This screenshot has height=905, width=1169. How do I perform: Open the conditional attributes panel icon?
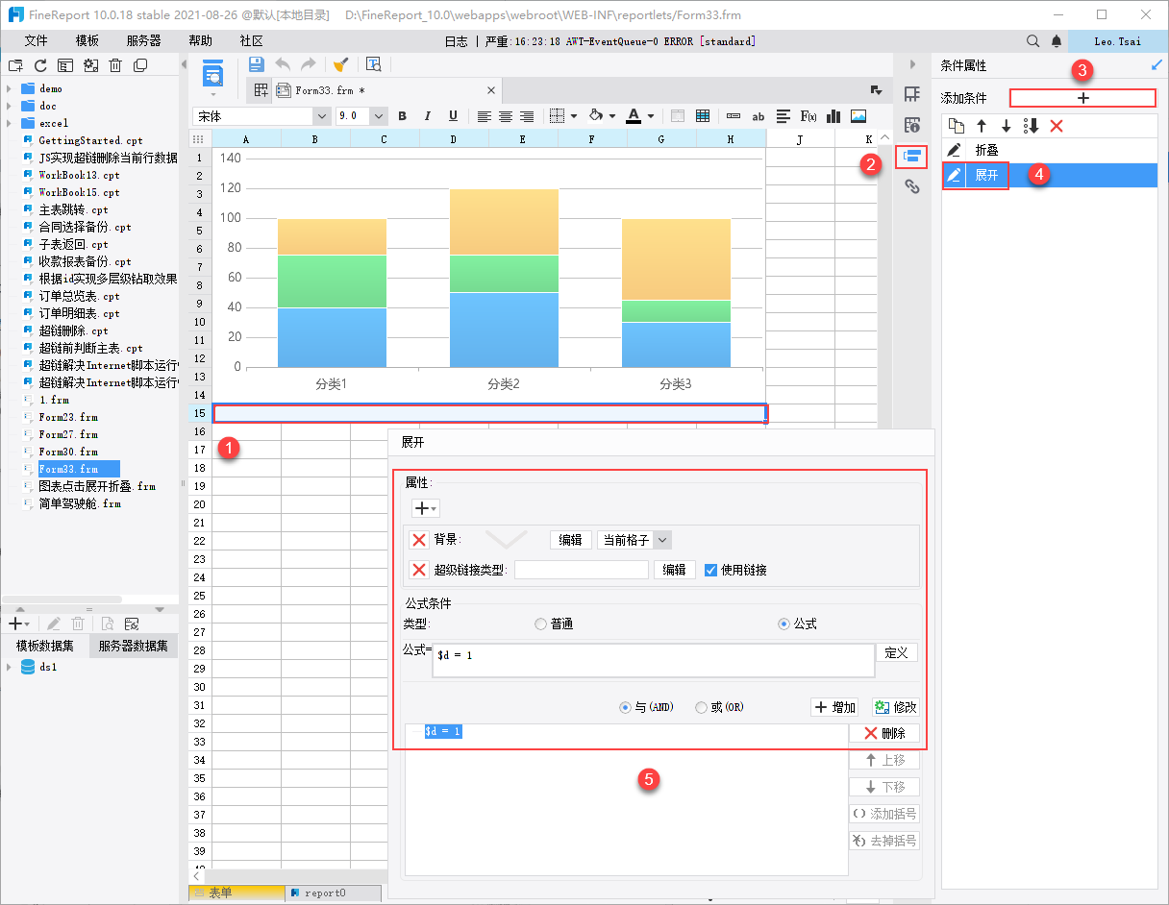(x=911, y=157)
